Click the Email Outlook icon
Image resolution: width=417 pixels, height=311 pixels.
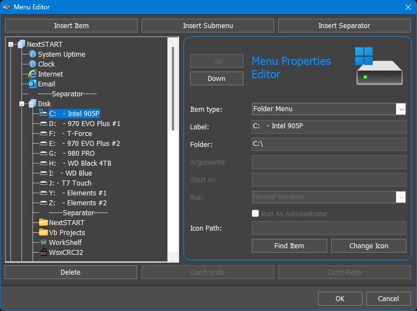click(33, 84)
